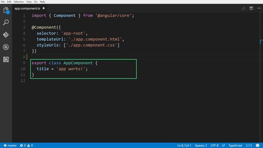Click './app.component.css' string on line 6
This screenshot has width=263, height=148.
[x=91, y=45]
